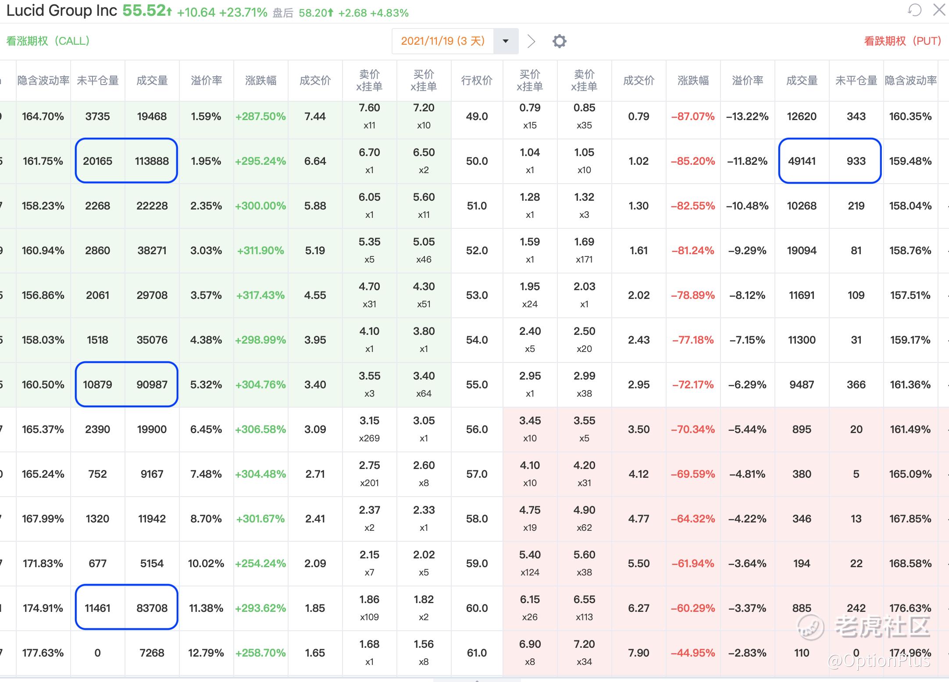949x682 pixels.
Task: Click put open interest 933 cell
Action: point(856,161)
